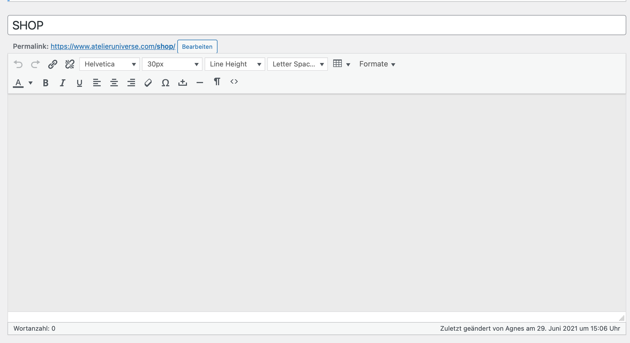630x343 pixels.
Task: Click into the SHOP title field
Action: pyautogui.click(x=316, y=25)
